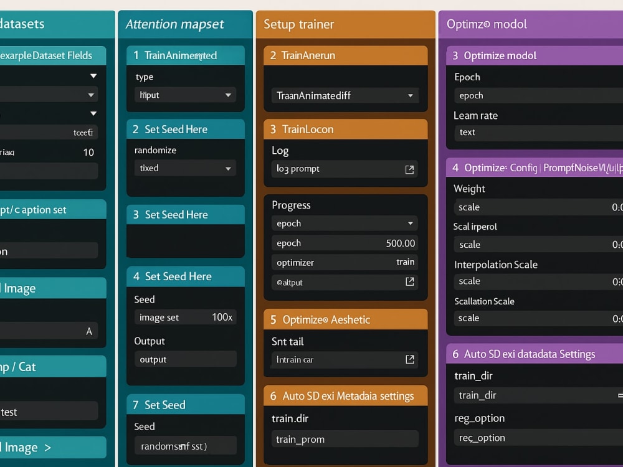Click the scale field under Scal irperol
The height and width of the screenshot is (467, 623).
539,245
